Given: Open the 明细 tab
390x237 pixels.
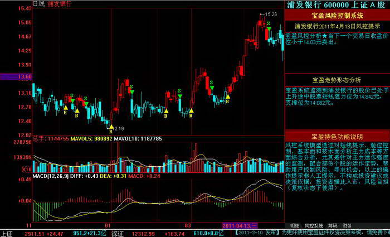Looking at the screenshot, I should point(295,225).
